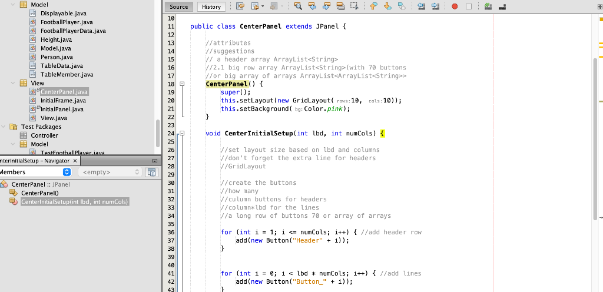Jump to next bookmark icon
Viewport: 603px width, 292px height.
387,6
